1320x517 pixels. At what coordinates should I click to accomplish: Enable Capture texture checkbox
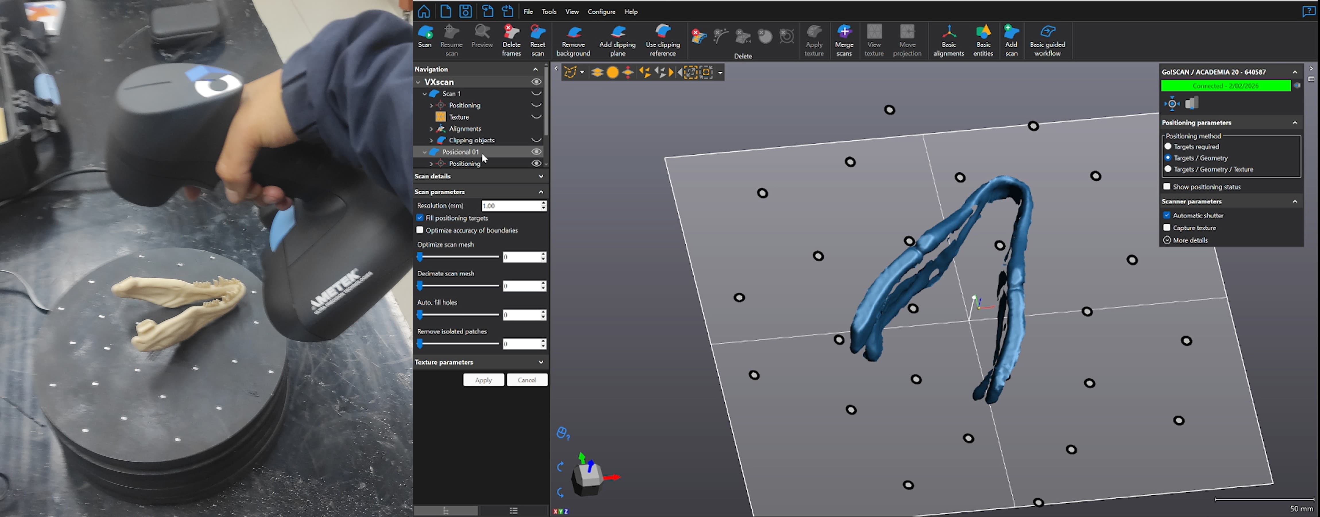[x=1167, y=228]
